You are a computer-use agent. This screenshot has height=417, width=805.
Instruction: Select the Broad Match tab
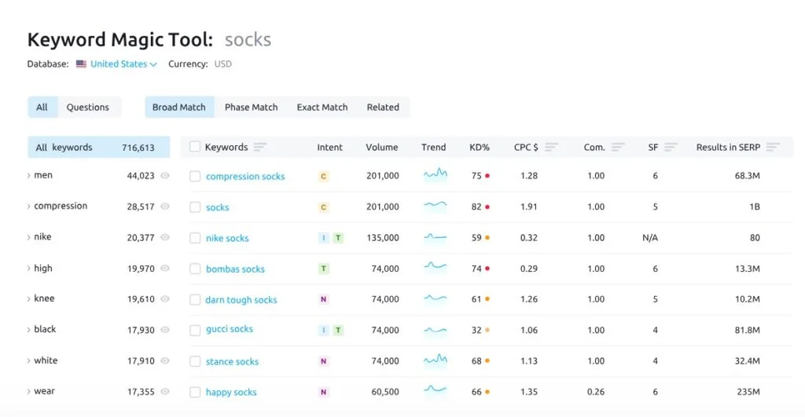pyautogui.click(x=179, y=108)
